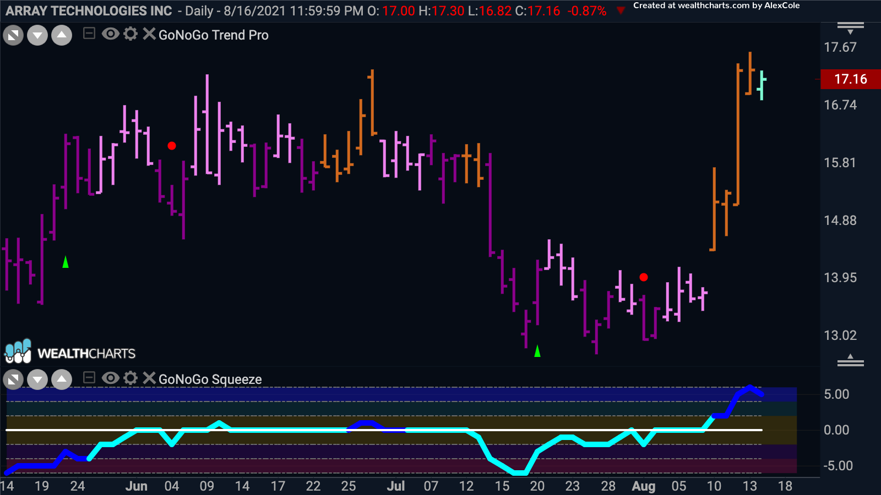
Task: Collapse the GoNoGo Squeeze indicator
Action: coord(89,378)
